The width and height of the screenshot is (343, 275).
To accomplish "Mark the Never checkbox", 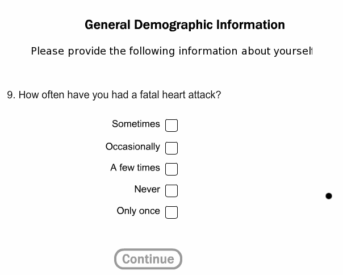I will coord(171,190).
